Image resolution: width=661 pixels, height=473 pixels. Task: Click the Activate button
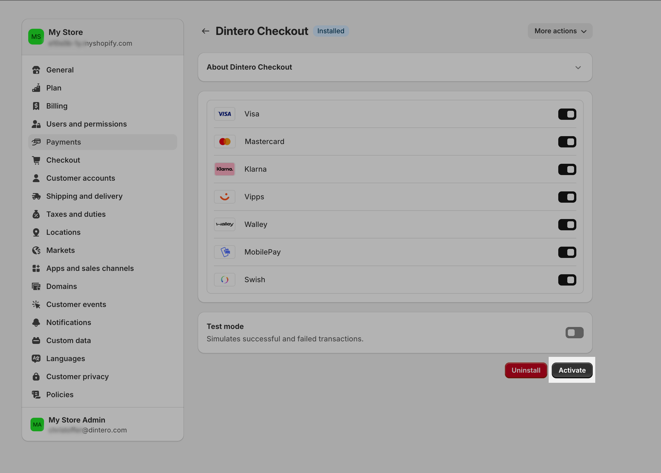coord(572,370)
